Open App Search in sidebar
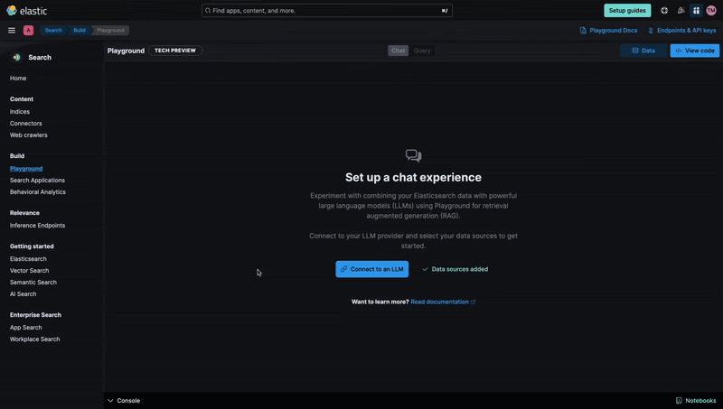Screen dimensions: 723x409 click(26, 328)
